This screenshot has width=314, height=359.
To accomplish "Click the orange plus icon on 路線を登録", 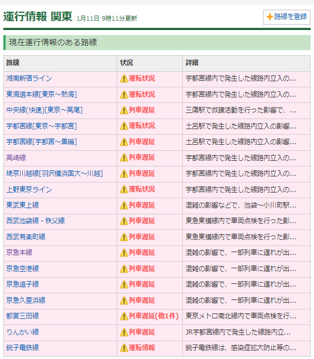I will [x=270, y=17].
